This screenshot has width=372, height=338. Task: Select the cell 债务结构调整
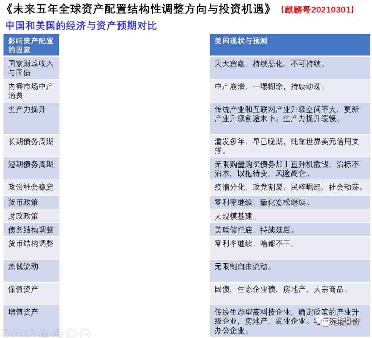(x=31, y=230)
